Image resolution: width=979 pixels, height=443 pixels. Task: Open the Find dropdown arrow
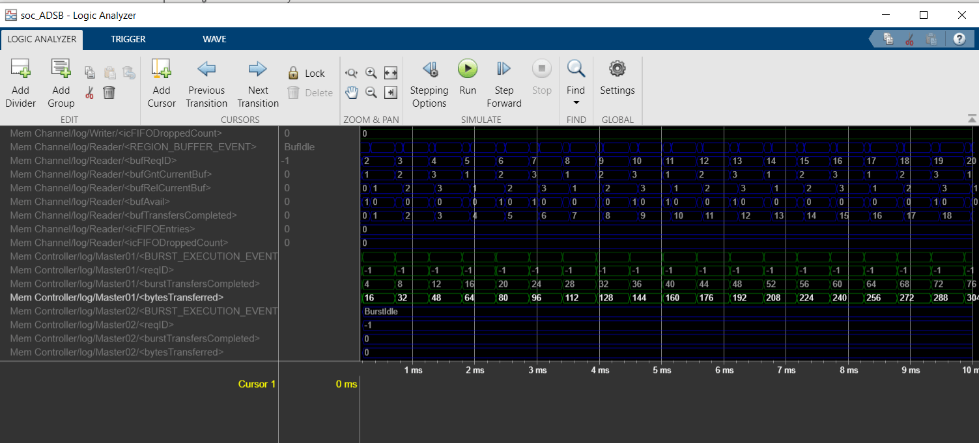click(x=576, y=103)
